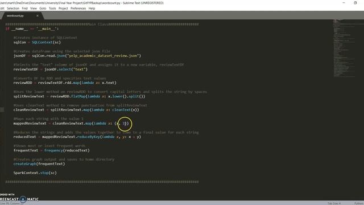This screenshot has height=205, width=364.
Task: Minimize the Sublime Text window
Action: [x=344, y=3]
